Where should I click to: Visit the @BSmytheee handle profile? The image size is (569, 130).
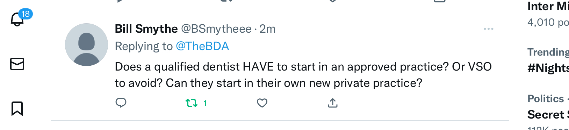216,29
